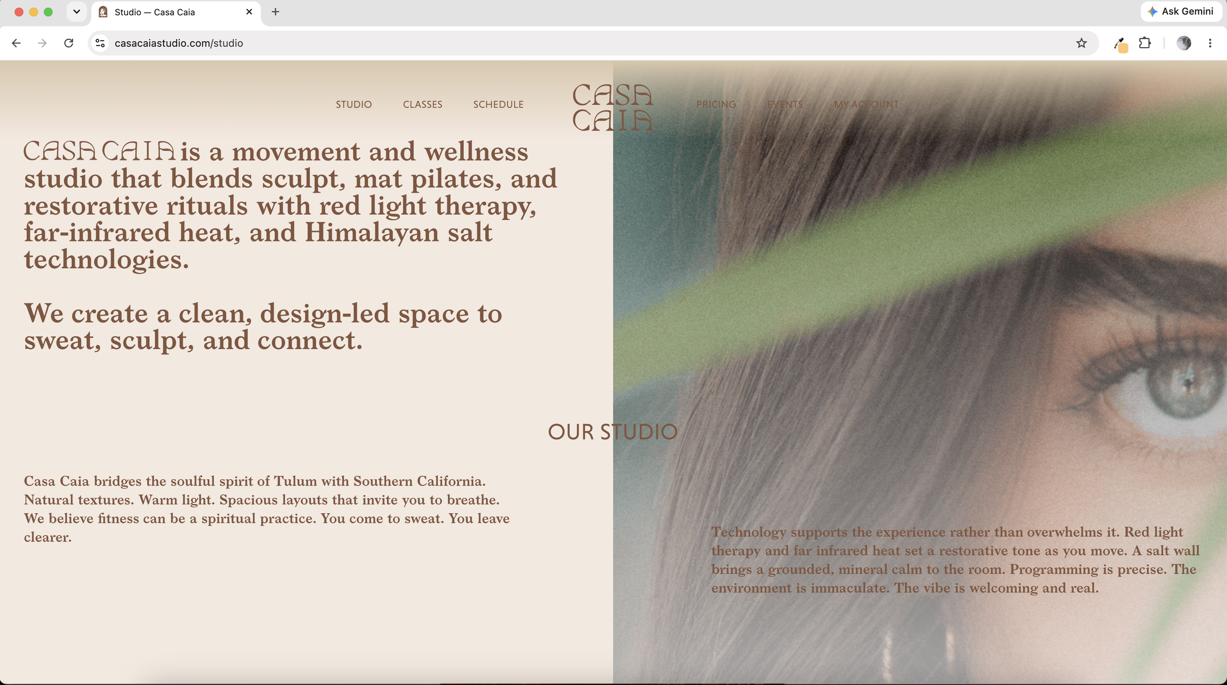1227x685 pixels.
Task: Open the MY ACCOUNT nav link
Action: click(866, 105)
